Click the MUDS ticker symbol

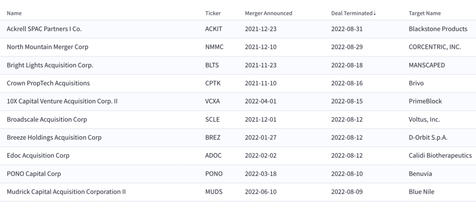pyautogui.click(x=214, y=192)
